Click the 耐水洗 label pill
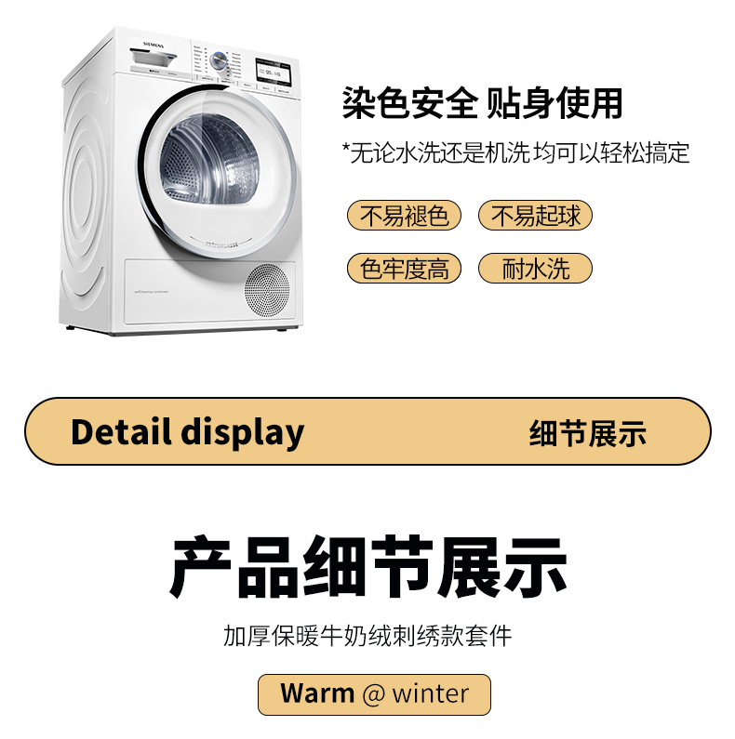The height and width of the screenshot is (739, 735). coord(535,268)
